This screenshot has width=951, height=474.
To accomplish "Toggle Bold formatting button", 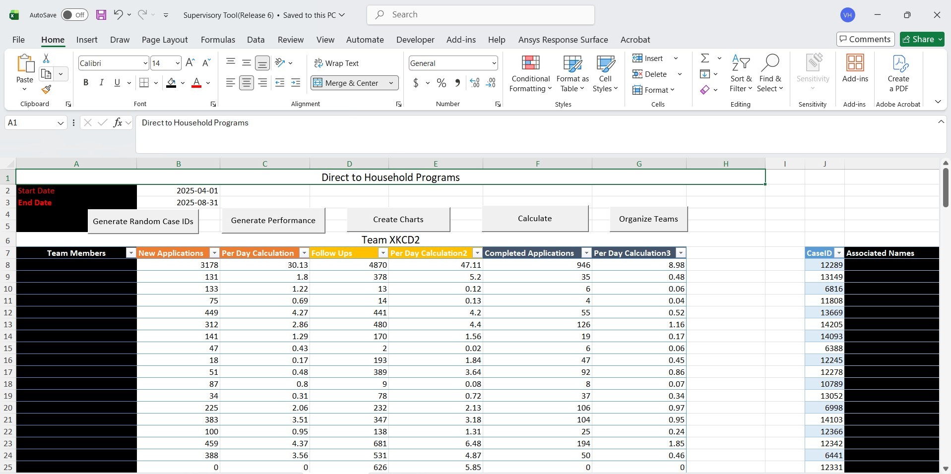I will coord(86,83).
